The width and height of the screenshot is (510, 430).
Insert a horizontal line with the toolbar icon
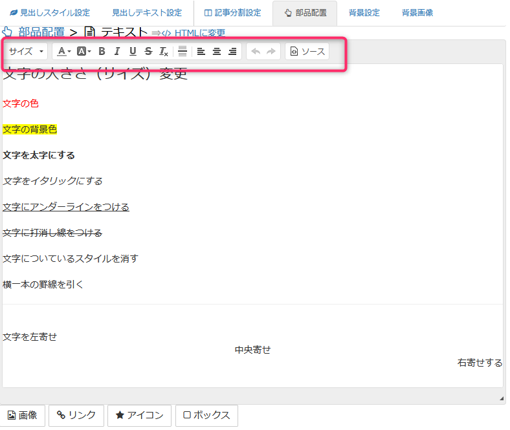click(x=183, y=52)
